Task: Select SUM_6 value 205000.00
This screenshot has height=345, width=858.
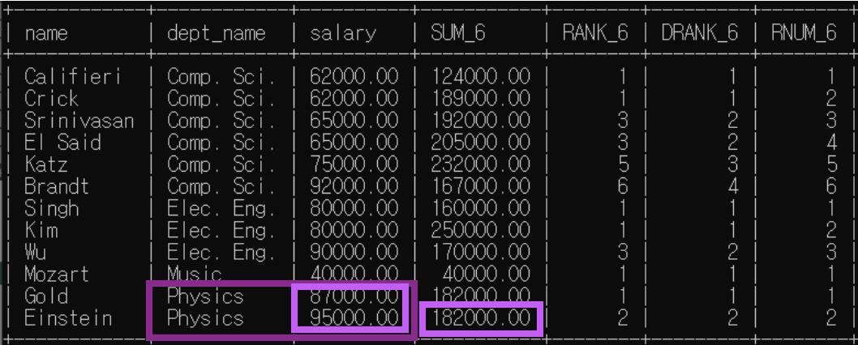Action: pos(481,143)
